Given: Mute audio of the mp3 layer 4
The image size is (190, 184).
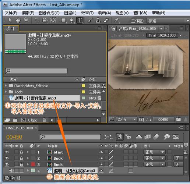Looking at the screenshot, I should pyautogui.click(x=11, y=170).
